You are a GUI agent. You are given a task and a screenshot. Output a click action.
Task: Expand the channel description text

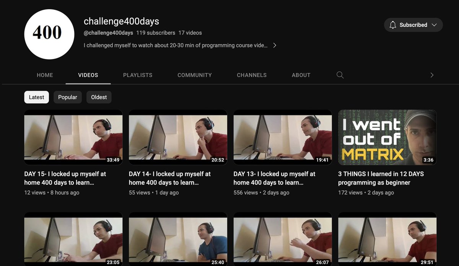coord(275,45)
